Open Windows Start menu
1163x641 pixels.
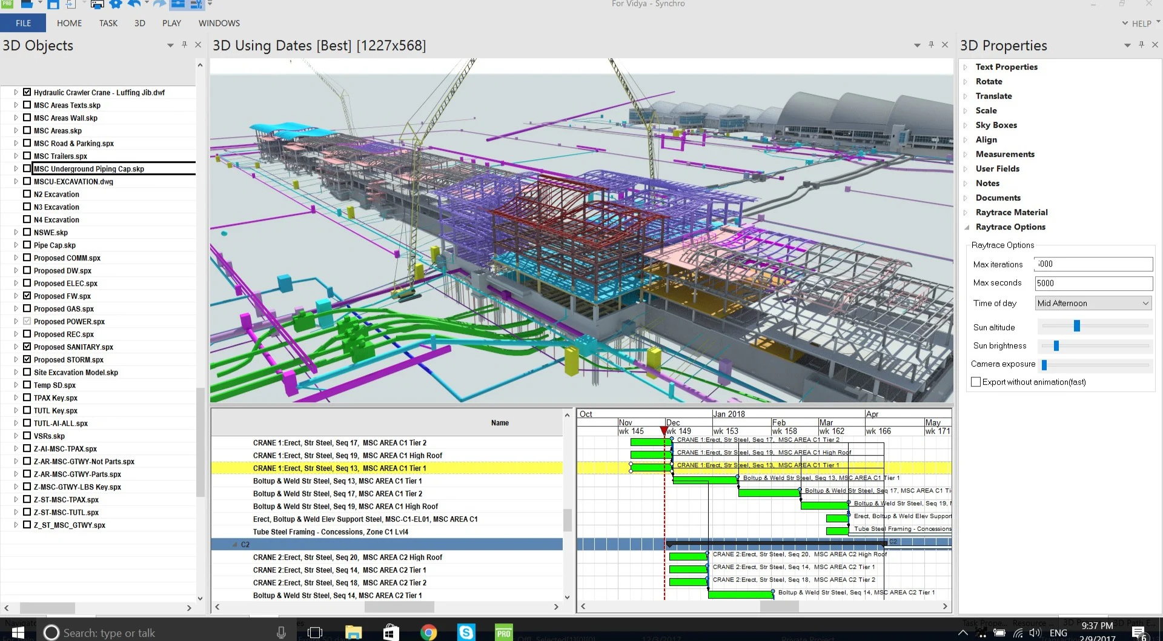click(18, 633)
